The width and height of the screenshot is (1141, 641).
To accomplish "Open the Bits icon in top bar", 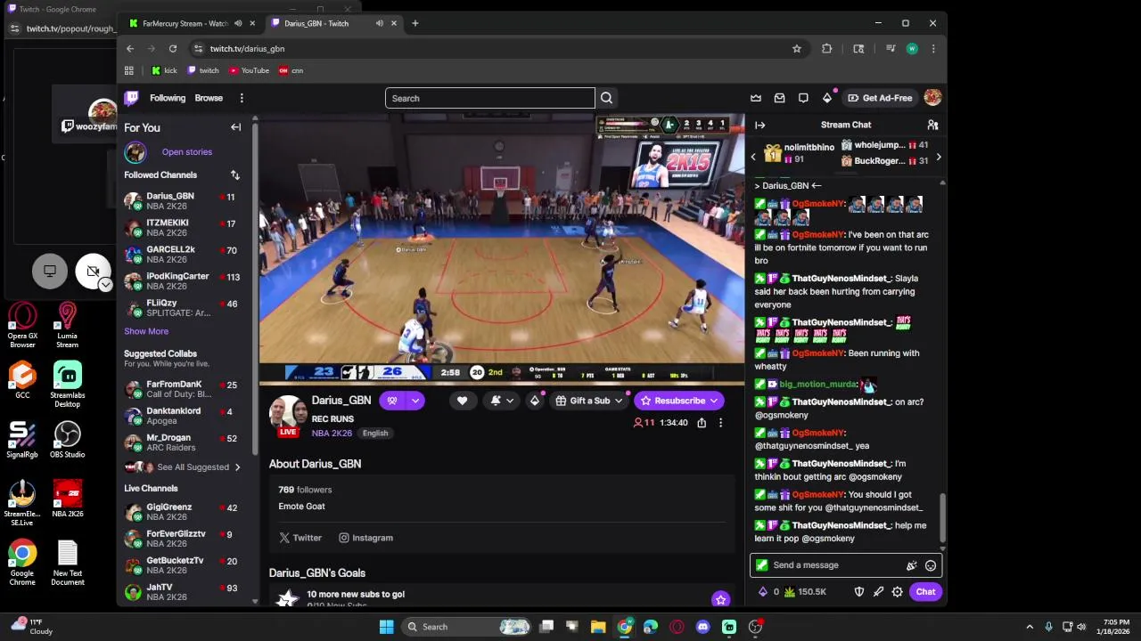I will [x=827, y=98].
